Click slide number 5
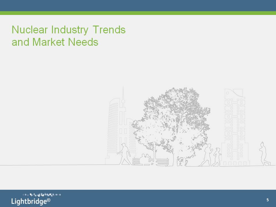 point(267,200)
